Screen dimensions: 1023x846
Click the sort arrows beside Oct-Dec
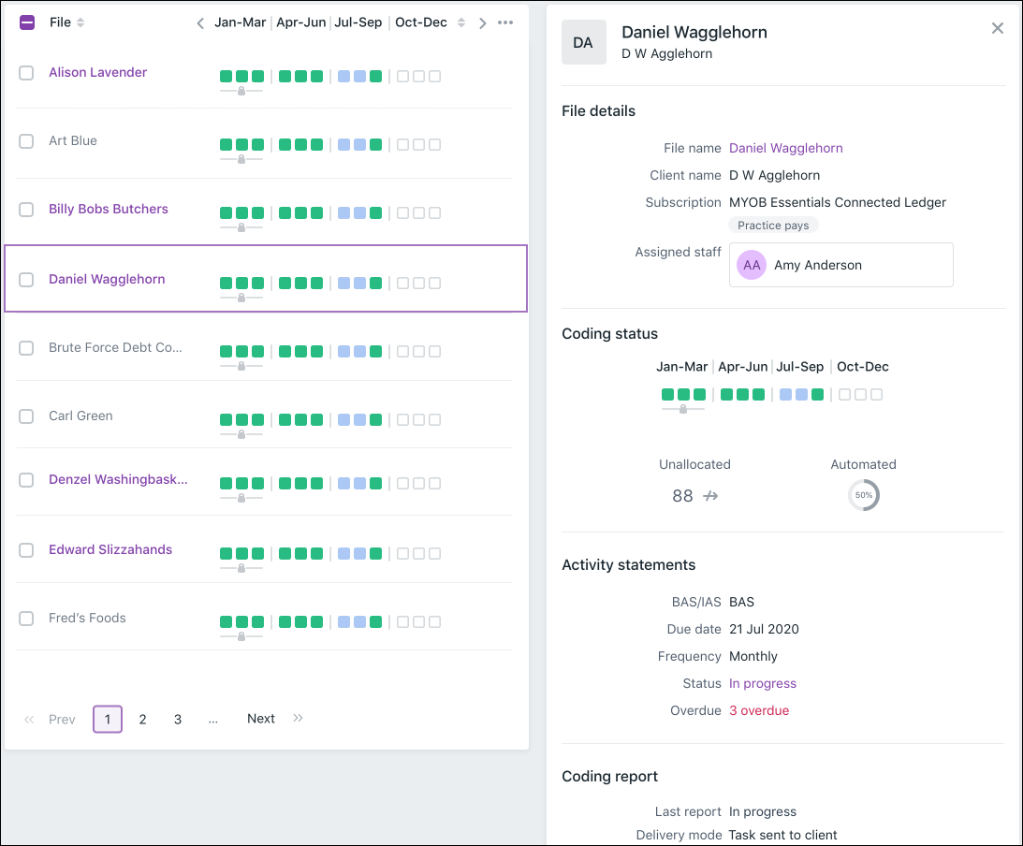461,22
